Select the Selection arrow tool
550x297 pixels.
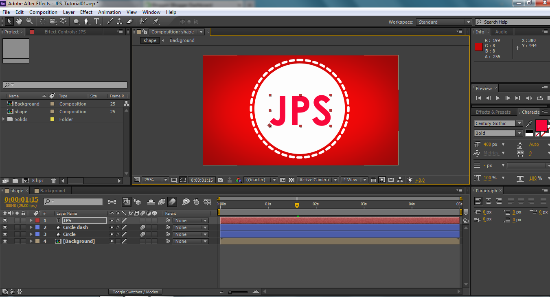[9, 22]
